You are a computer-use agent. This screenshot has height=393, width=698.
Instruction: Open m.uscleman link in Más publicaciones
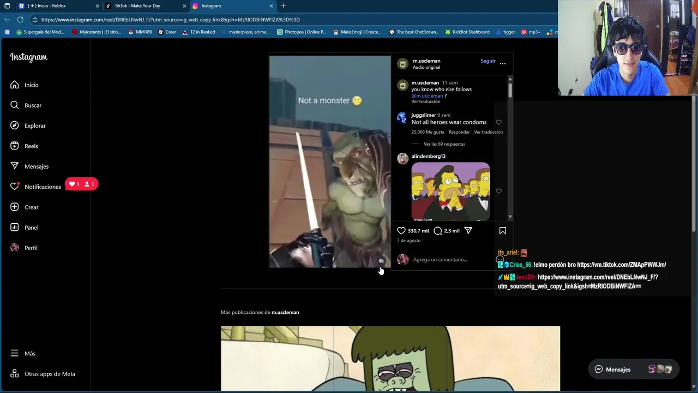[x=285, y=312]
